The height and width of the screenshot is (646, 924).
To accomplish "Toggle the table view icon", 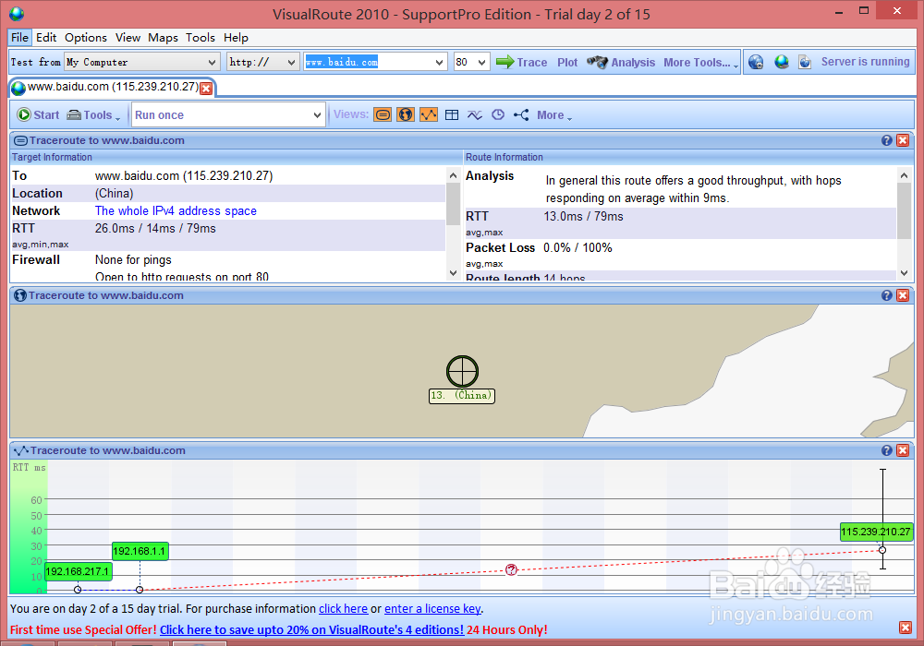I will [452, 114].
